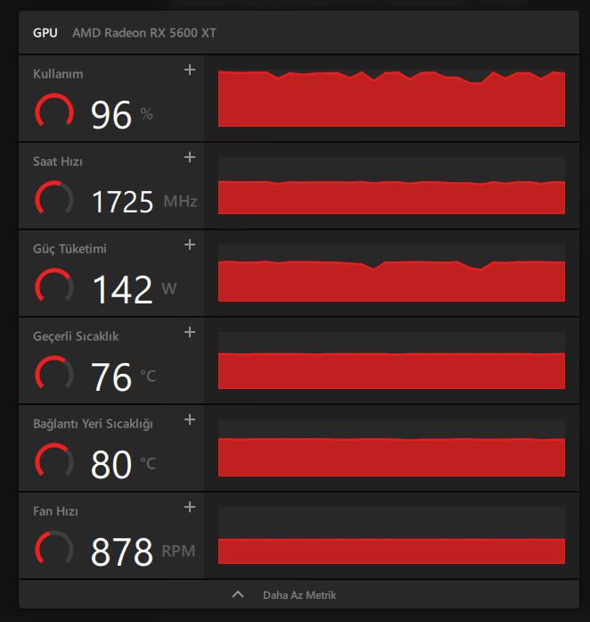Select the GPU tab header
The width and height of the screenshot is (590, 622).
45,33
